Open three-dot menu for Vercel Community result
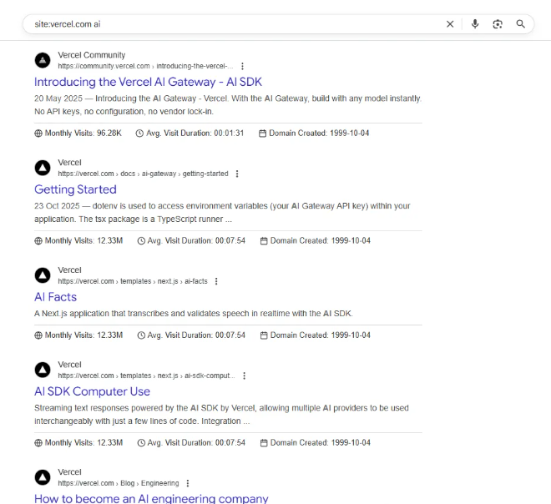 (243, 66)
